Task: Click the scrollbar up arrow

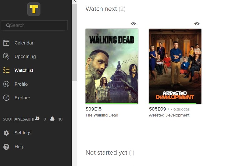Action: [75, 1]
